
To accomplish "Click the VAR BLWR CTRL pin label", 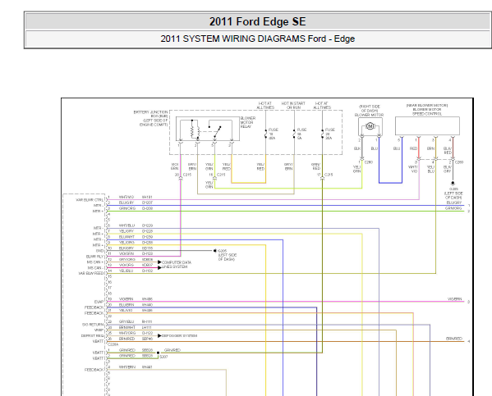I will (90, 199).
